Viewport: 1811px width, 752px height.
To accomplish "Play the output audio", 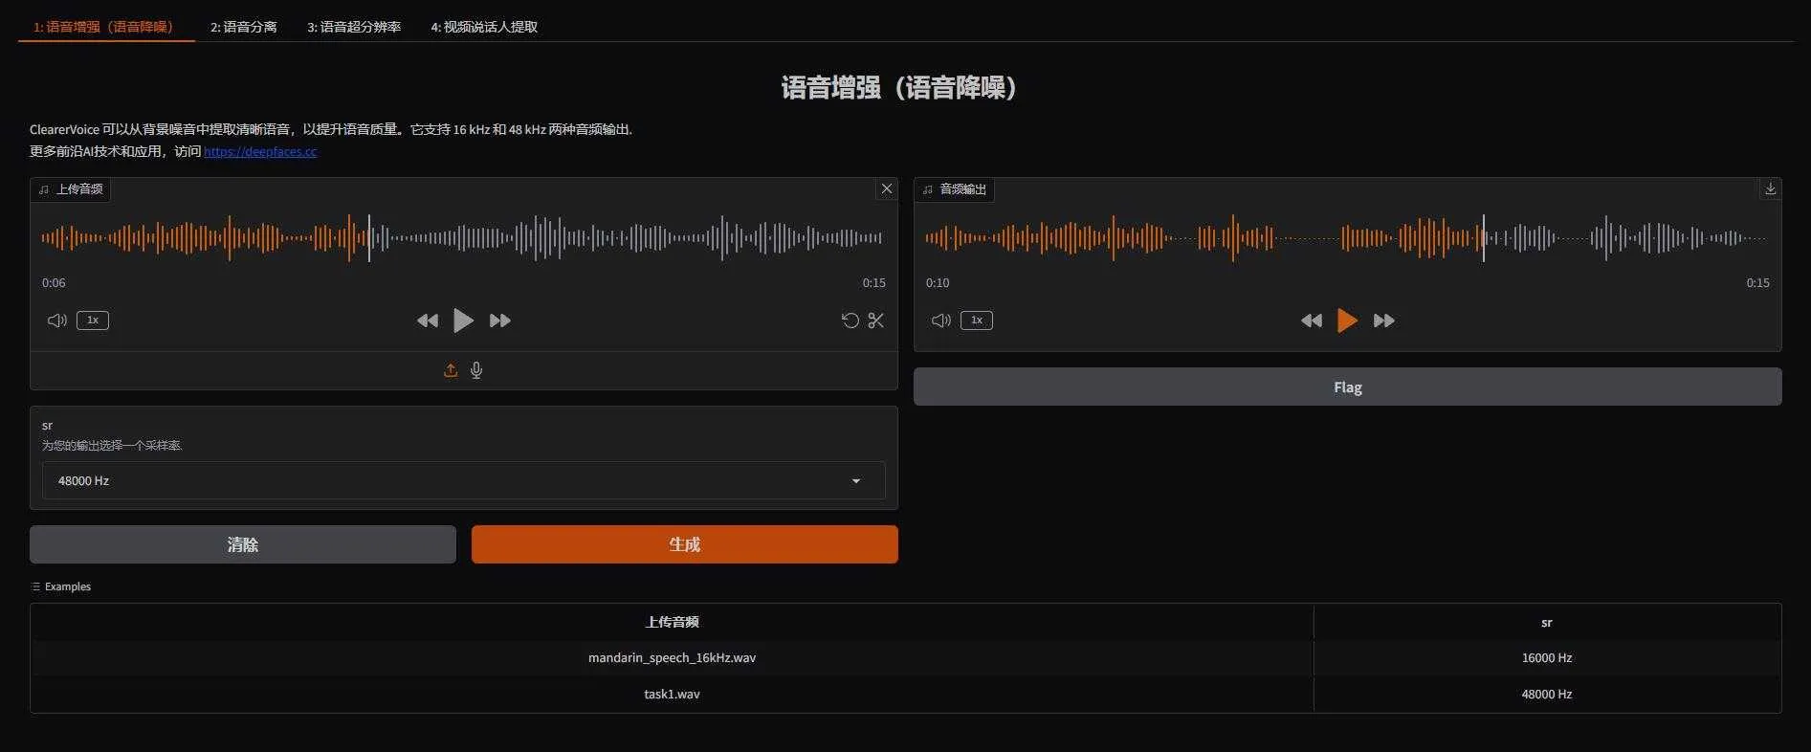I will coord(1347,321).
